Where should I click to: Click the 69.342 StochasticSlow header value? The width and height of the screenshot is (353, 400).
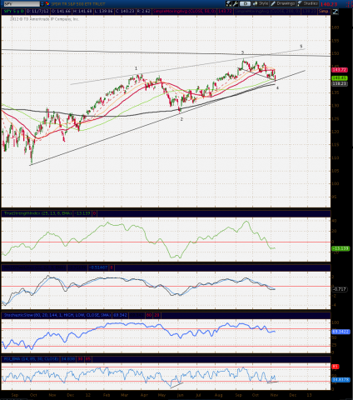pos(120,315)
